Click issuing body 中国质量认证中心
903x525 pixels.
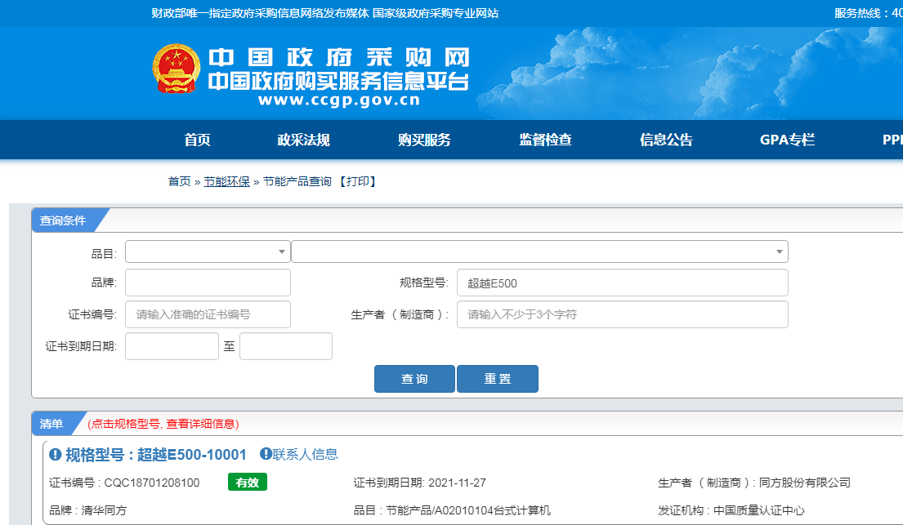759,510
